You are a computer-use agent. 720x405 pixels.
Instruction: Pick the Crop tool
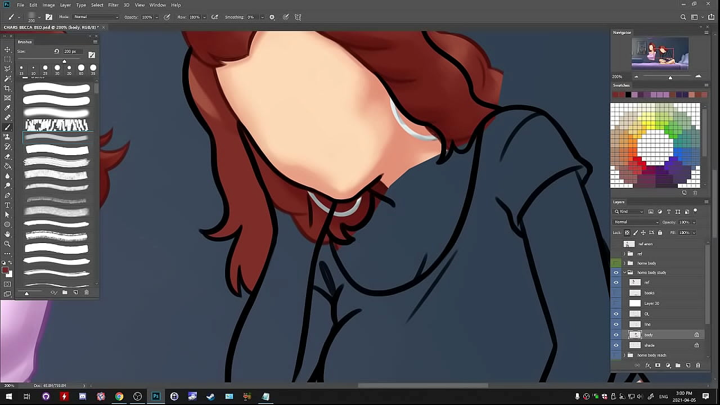click(x=7, y=88)
